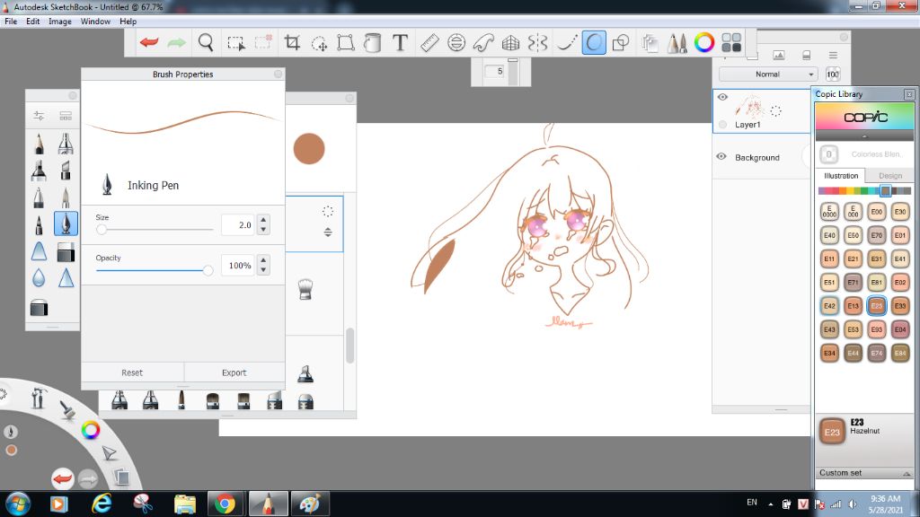
Task: Click the red Undo arrow in top toolbar
Action: coord(149,42)
